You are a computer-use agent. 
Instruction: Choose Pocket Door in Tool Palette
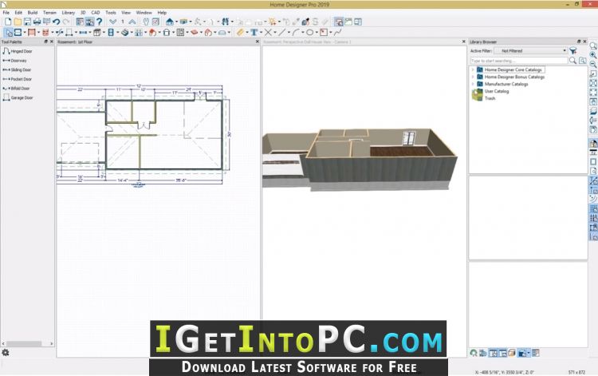[18, 79]
